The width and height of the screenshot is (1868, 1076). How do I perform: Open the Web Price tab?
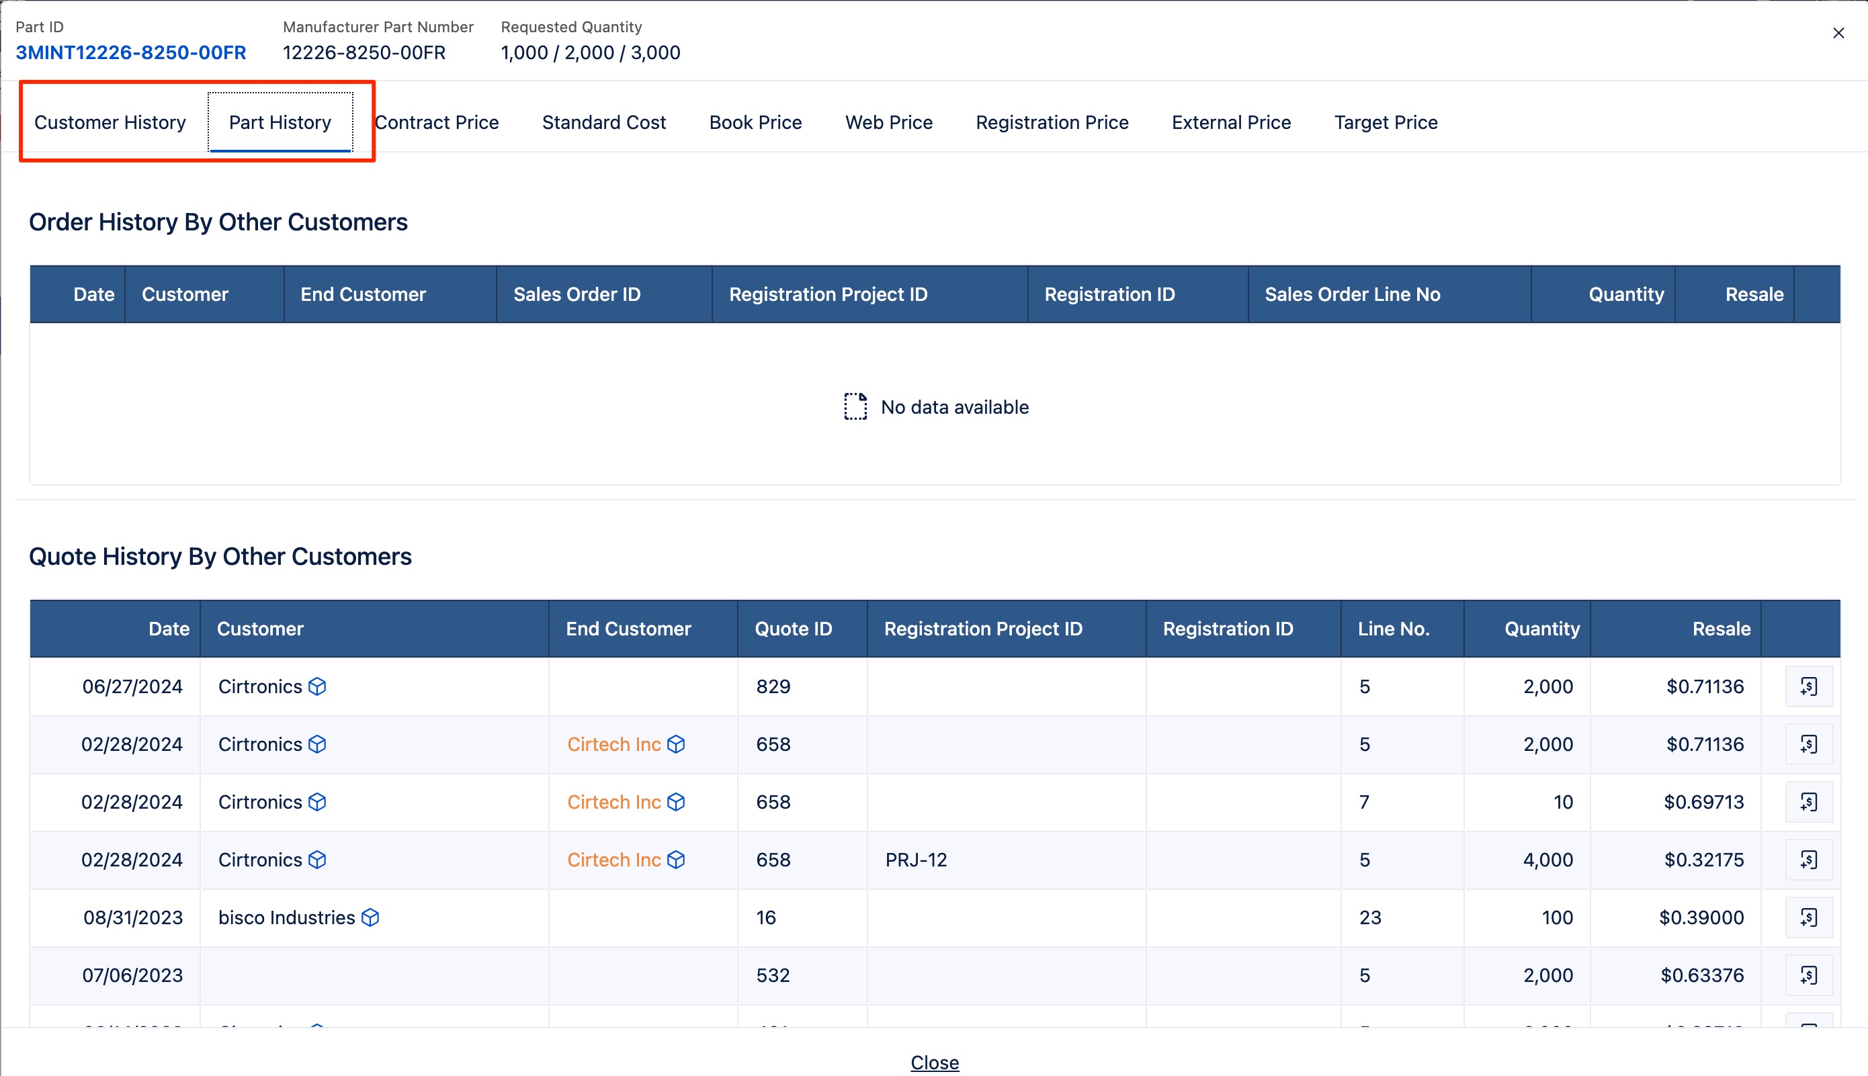(888, 122)
